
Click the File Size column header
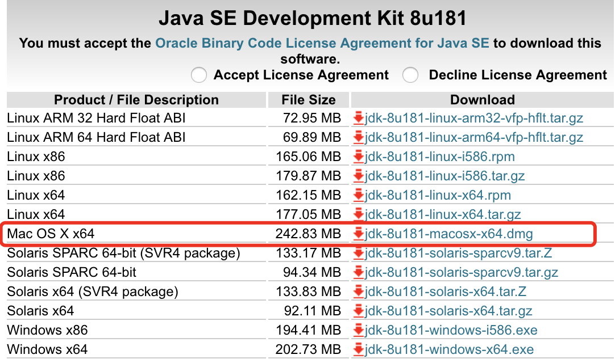[309, 100]
